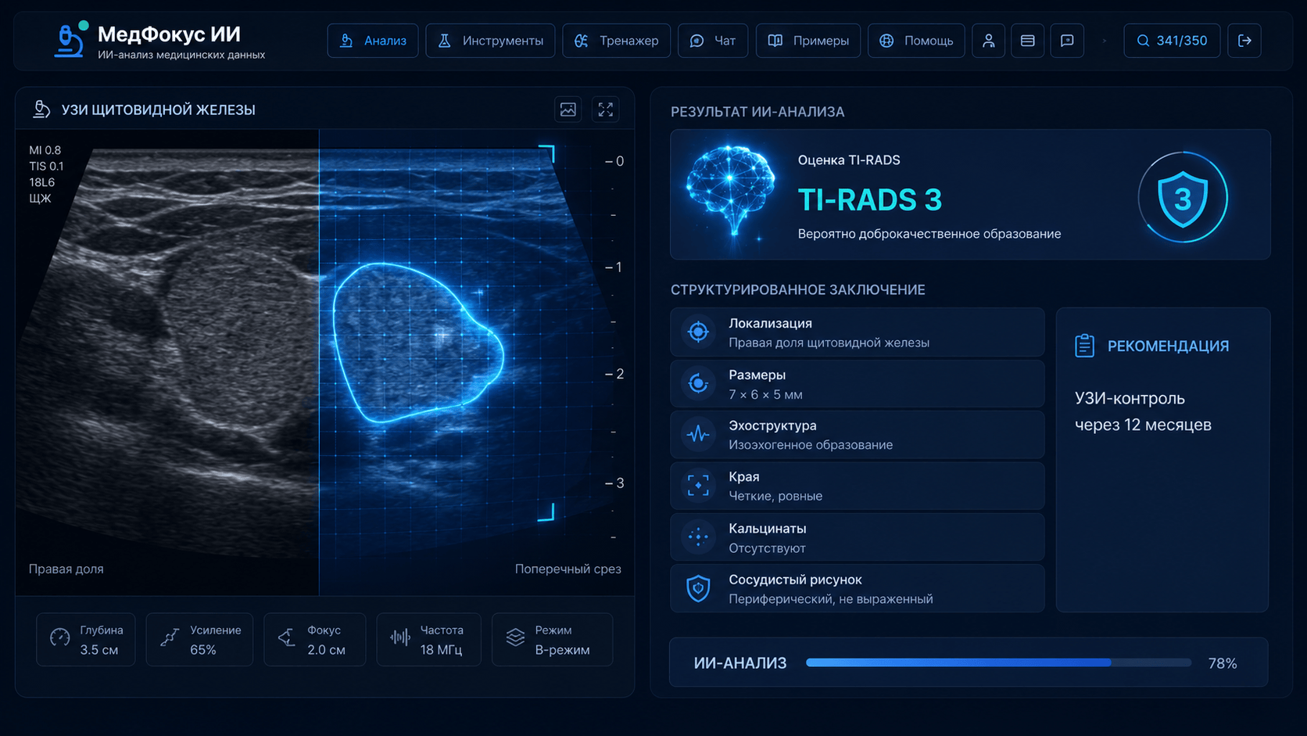Select the Локализация row
Image resolution: width=1307 pixels, height=736 pixels.
coord(858,332)
